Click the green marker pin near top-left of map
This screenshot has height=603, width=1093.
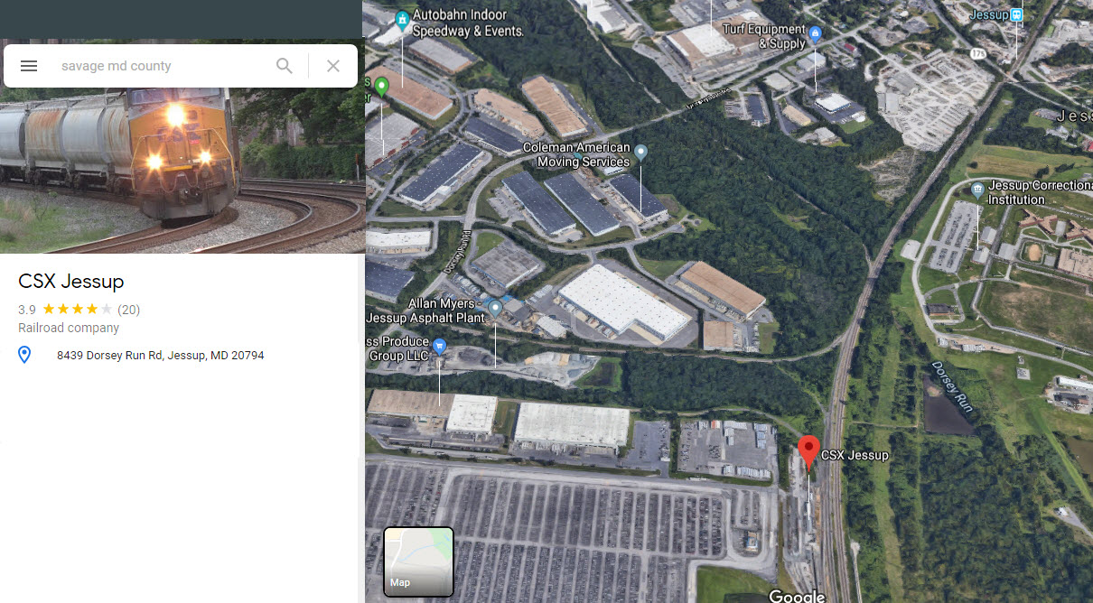click(381, 87)
